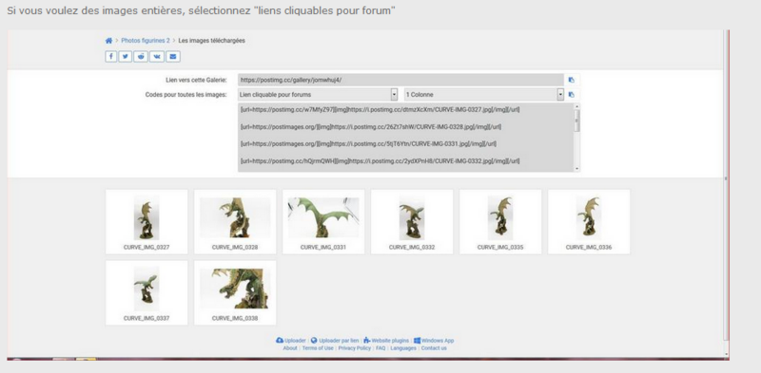The height and width of the screenshot is (373, 761).
Task: Click the Codes pour toutes les images label
Action: click(185, 95)
